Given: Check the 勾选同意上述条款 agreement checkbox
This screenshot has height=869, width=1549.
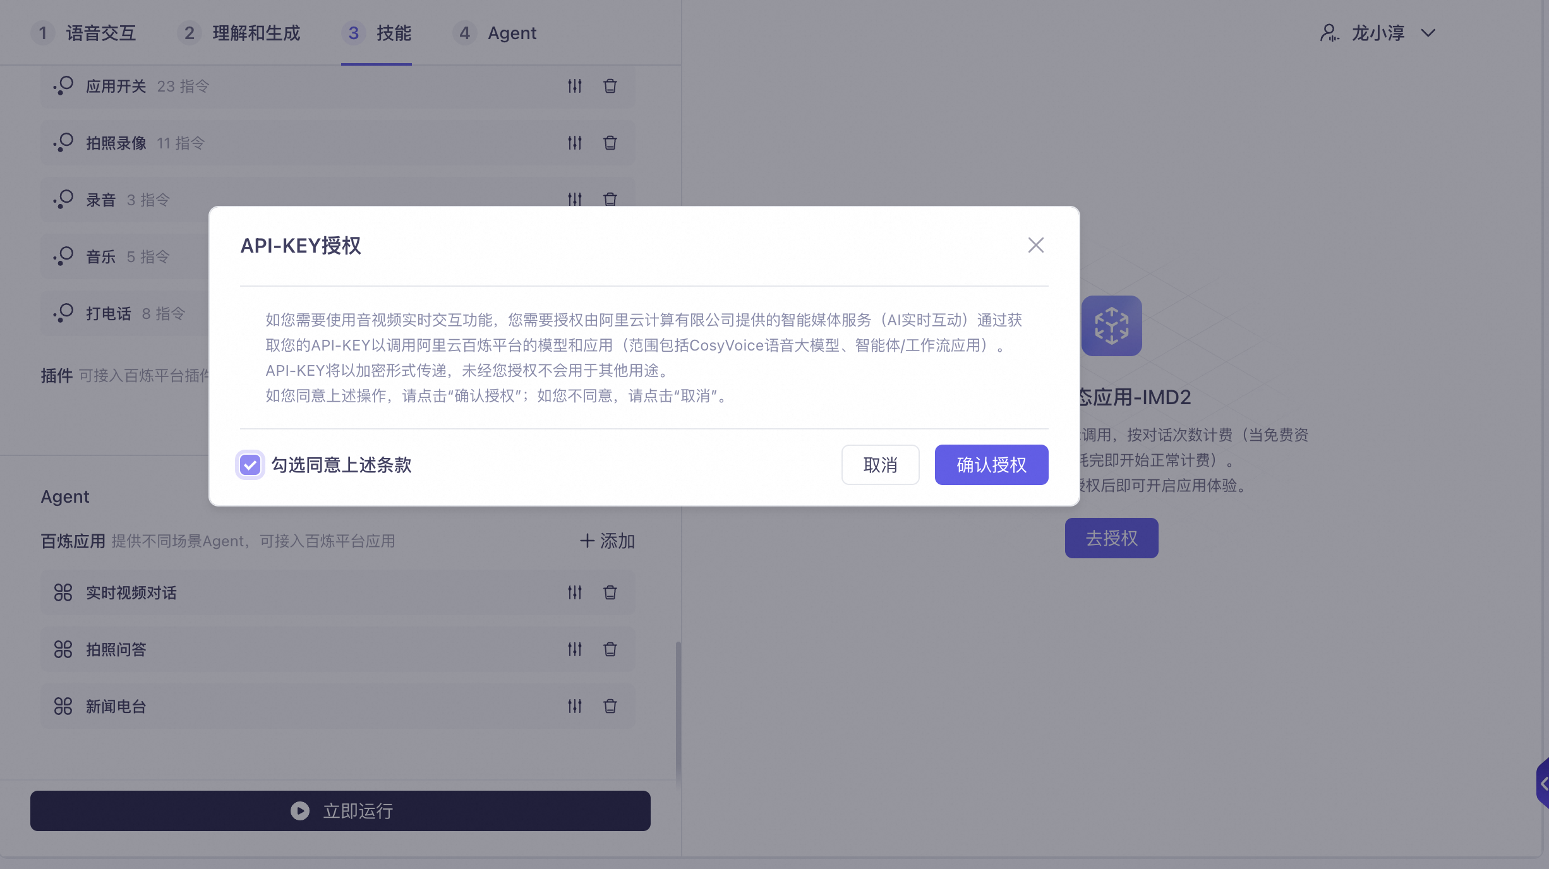Looking at the screenshot, I should click(250, 465).
